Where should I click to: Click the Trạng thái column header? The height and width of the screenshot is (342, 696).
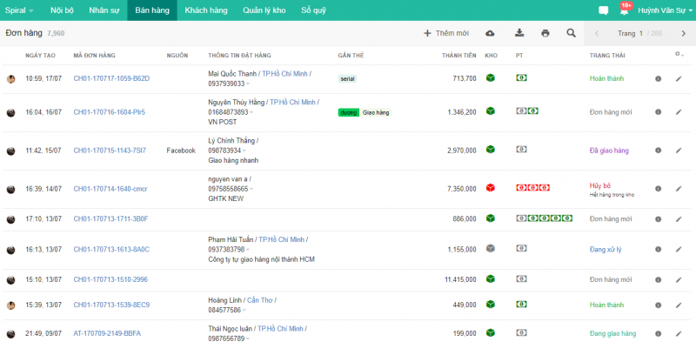click(x=606, y=56)
